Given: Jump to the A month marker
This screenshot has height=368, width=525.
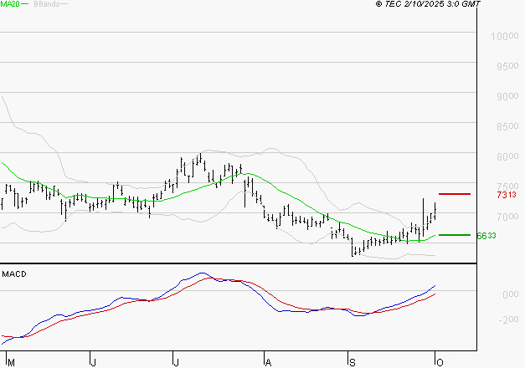Looking at the screenshot, I should (x=269, y=361).
